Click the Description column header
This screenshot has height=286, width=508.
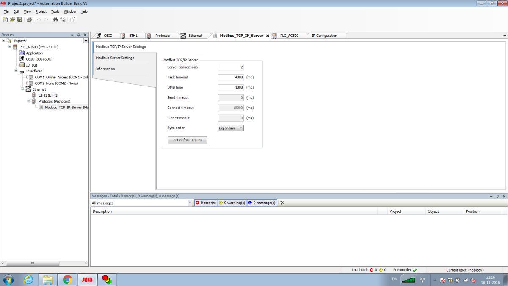(102, 211)
